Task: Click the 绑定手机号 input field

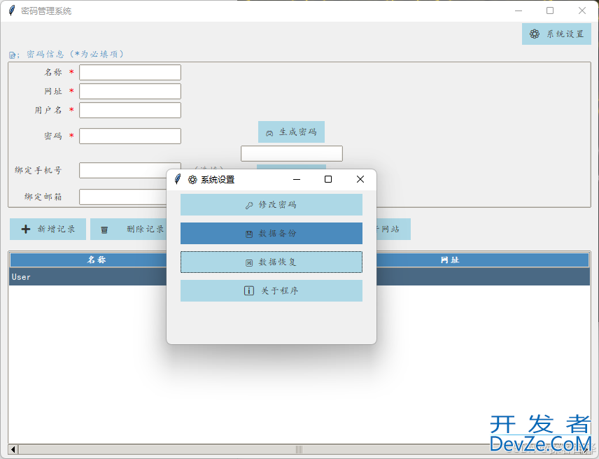Action: pos(123,170)
